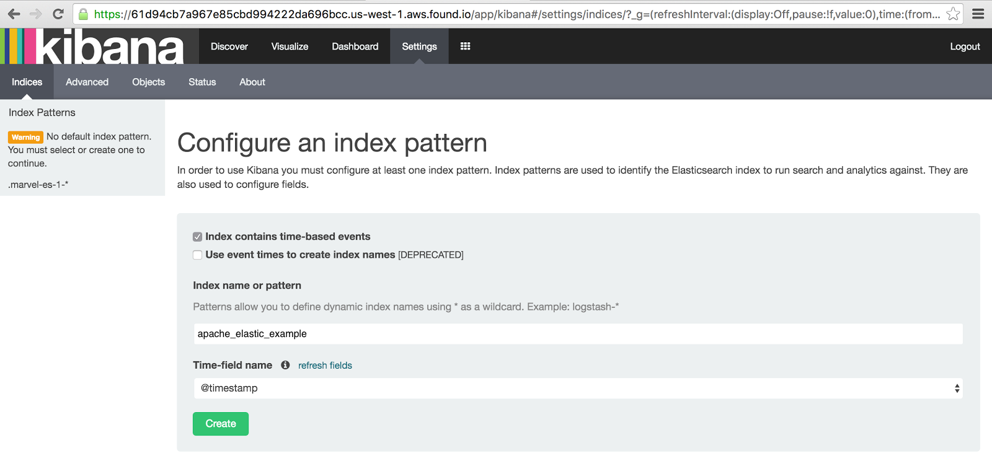The width and height of the screenshot is (992, 461).
Task: Click the index name pattern input field
Action: (578, 334)
